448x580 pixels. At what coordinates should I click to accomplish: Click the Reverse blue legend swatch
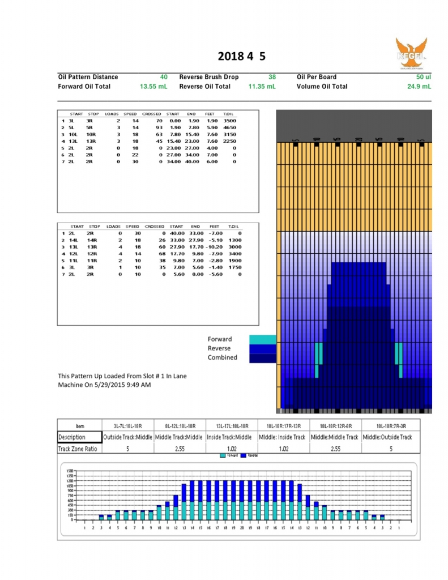[x=263, y=349]
